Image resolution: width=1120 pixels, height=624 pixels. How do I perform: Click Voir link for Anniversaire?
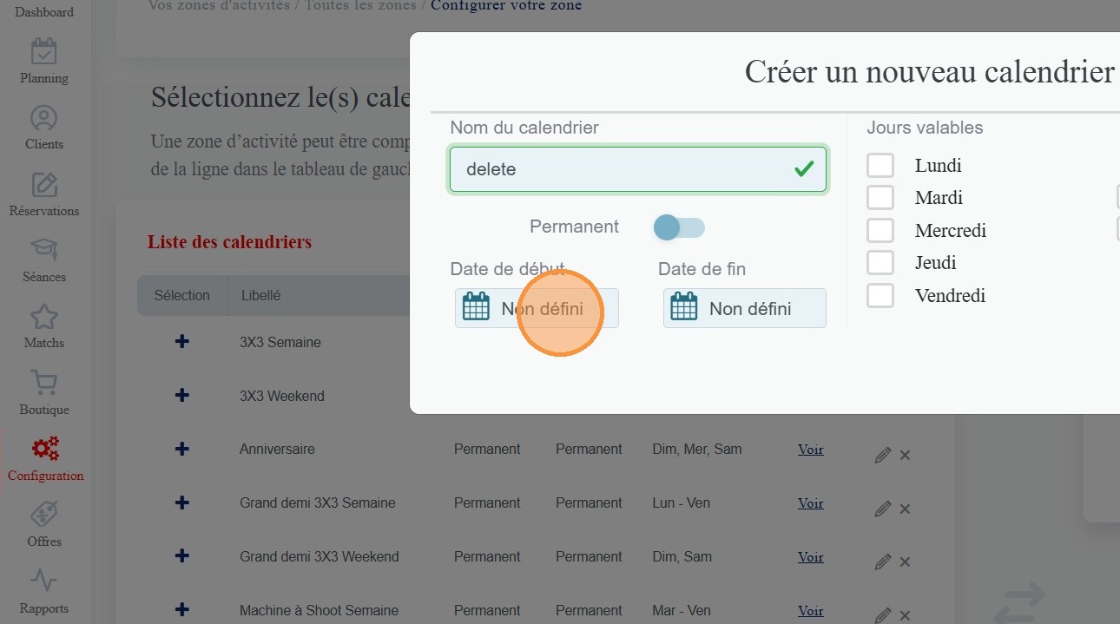coord(810,450)
